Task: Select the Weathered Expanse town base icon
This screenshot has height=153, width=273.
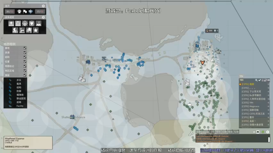Action: [88, 62]
